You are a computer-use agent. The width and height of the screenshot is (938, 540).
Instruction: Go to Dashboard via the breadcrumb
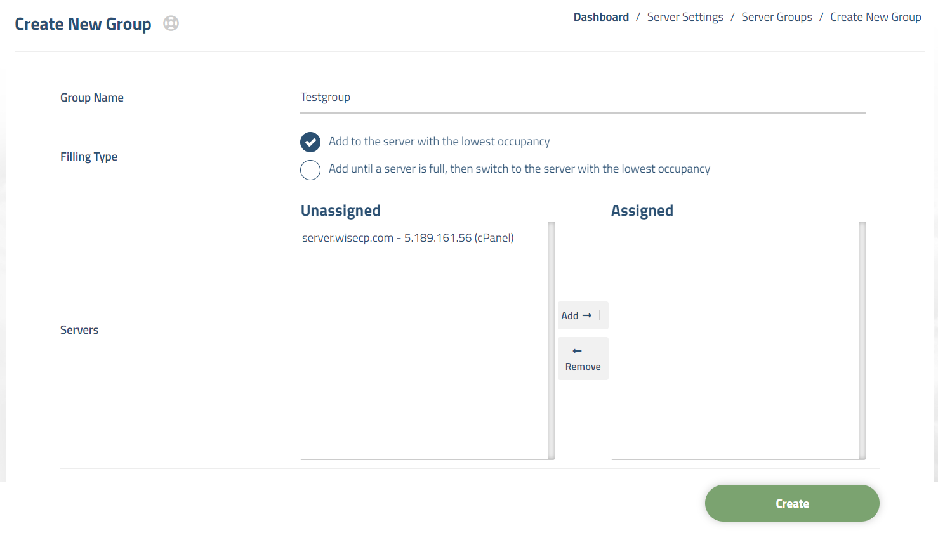tap(601, 17)
